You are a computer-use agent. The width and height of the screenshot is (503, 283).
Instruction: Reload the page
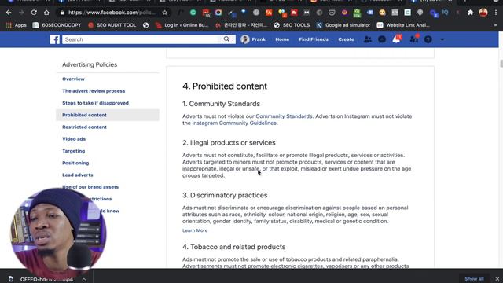(34, 13)
